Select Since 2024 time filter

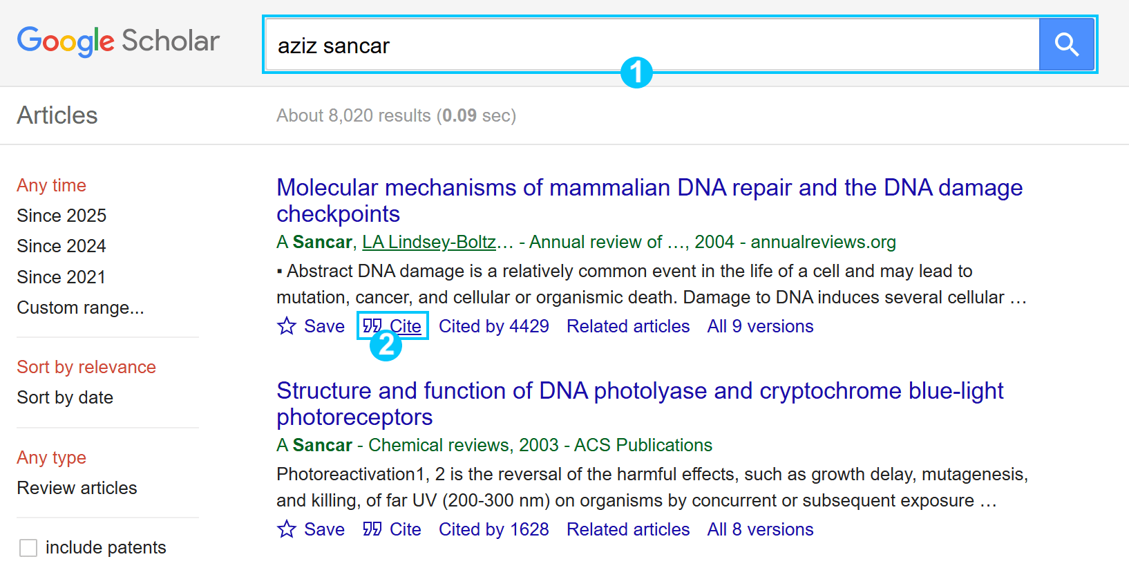click(61, 246)
